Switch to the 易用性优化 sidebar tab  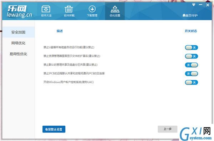click(x=19, y=54)
